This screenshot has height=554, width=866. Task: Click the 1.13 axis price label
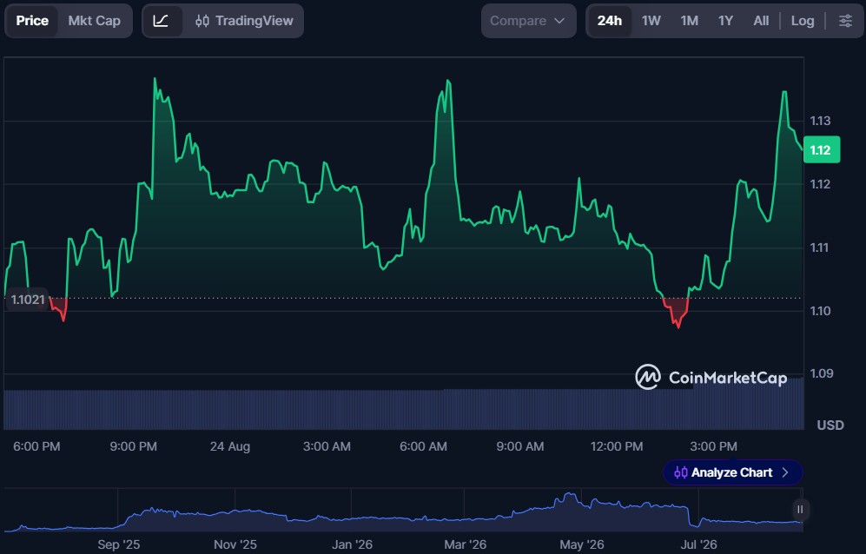tap(820, 121)
